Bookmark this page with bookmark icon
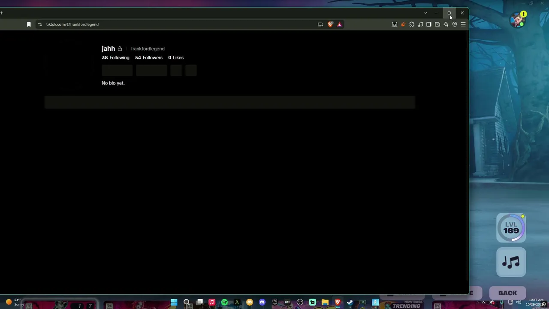The height and width of the screenshot is (309, 549). pos(29,24)
